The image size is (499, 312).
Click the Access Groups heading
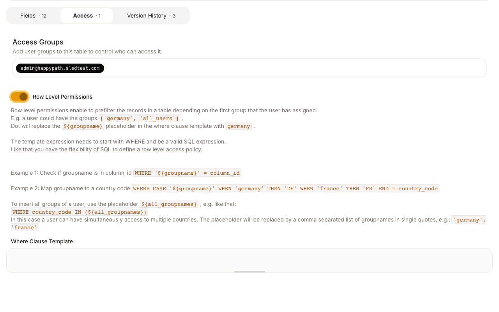click(x=38, y=42)
